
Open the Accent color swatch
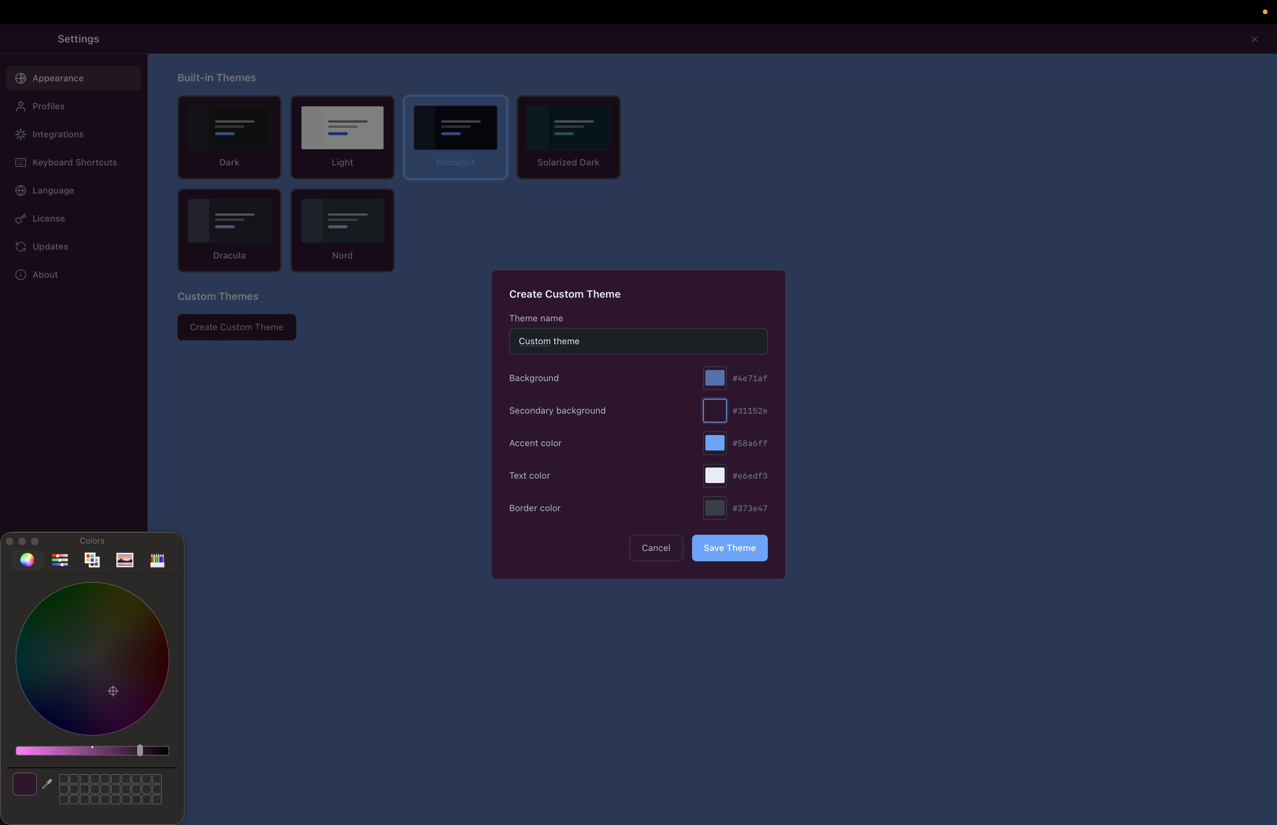[x=715, y=443]
